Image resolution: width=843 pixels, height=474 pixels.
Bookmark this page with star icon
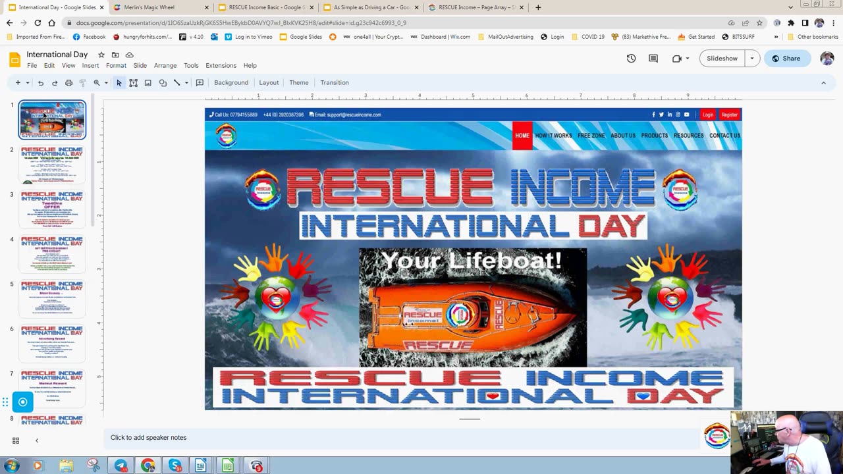[759, 22]
